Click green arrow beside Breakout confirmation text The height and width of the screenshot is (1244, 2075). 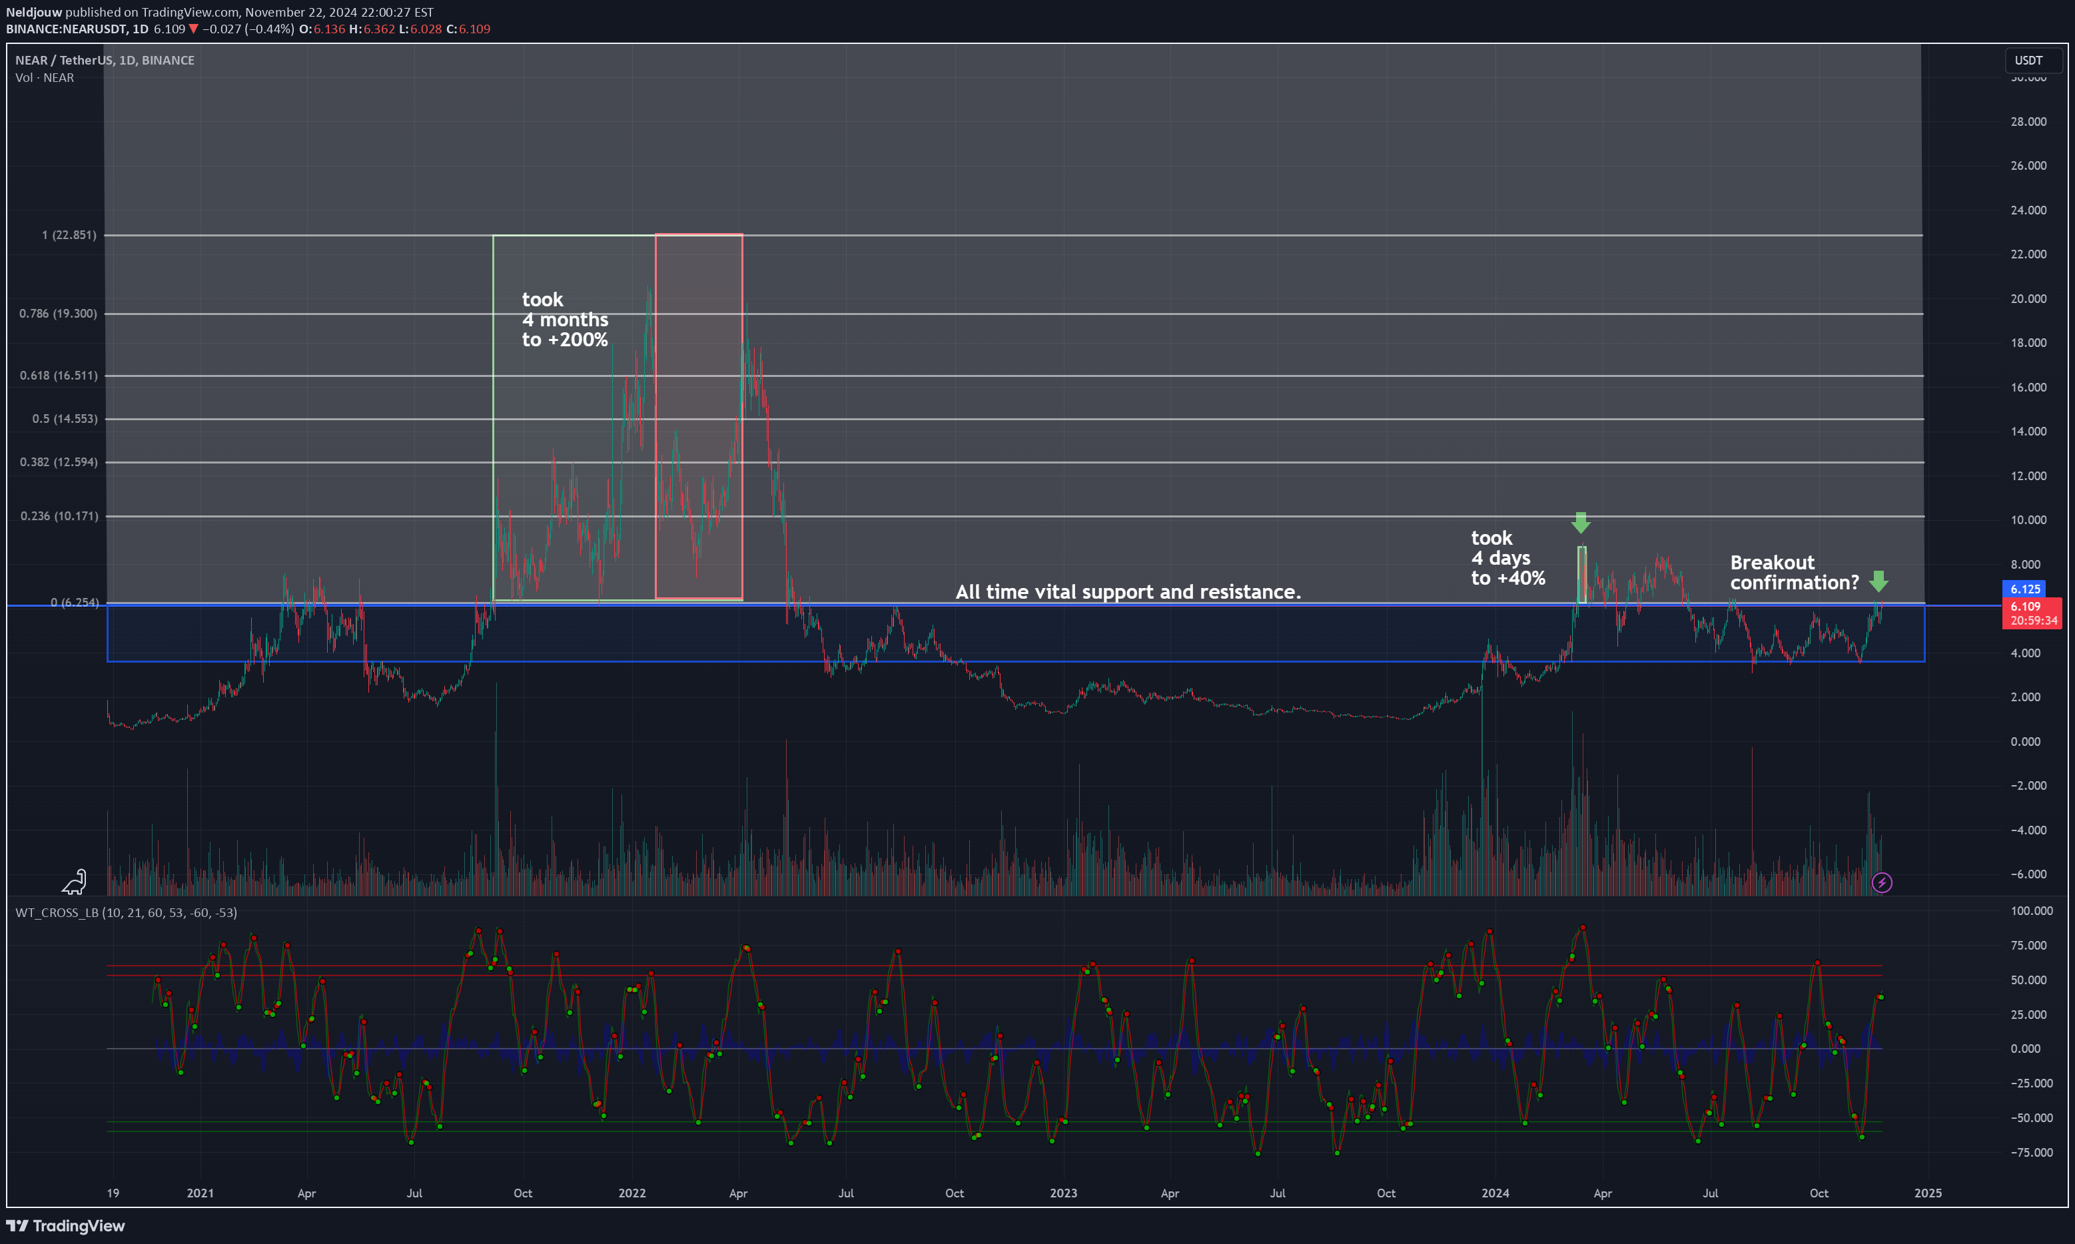1878,581
